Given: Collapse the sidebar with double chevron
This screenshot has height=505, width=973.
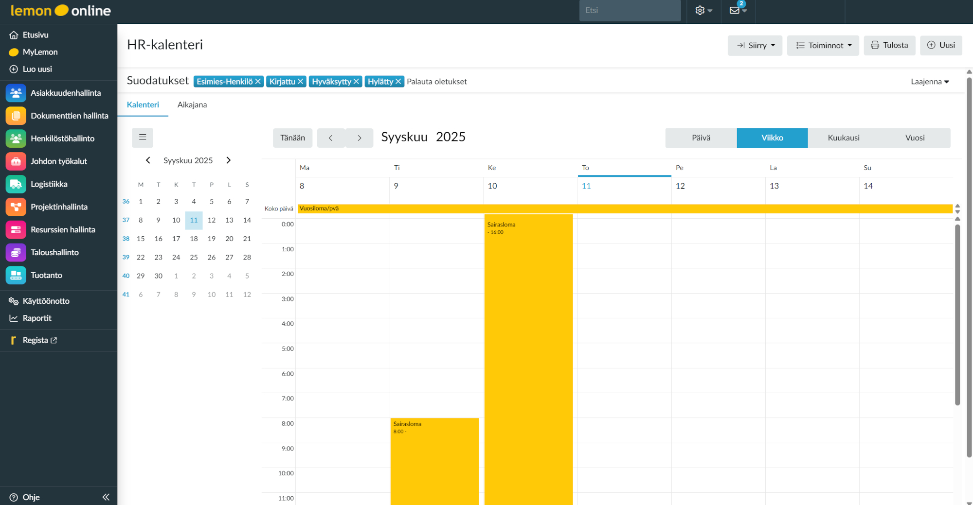Looking at the screenshot, I should [x=106, y=497].
